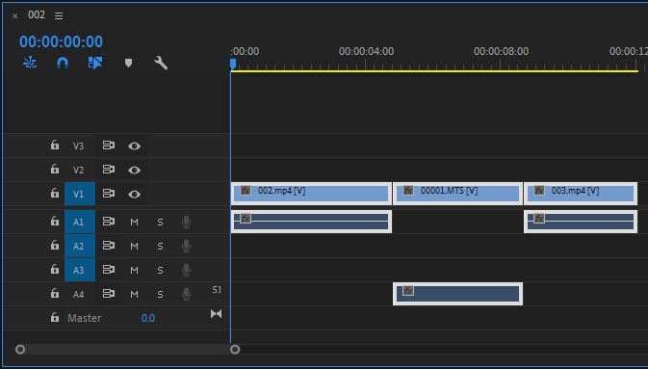Enable voice-over record on A4

click(x=187, y=294)
